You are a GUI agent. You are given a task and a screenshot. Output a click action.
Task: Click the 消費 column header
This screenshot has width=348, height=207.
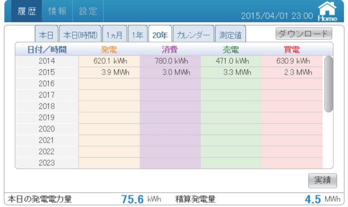[x=170, y=49]
